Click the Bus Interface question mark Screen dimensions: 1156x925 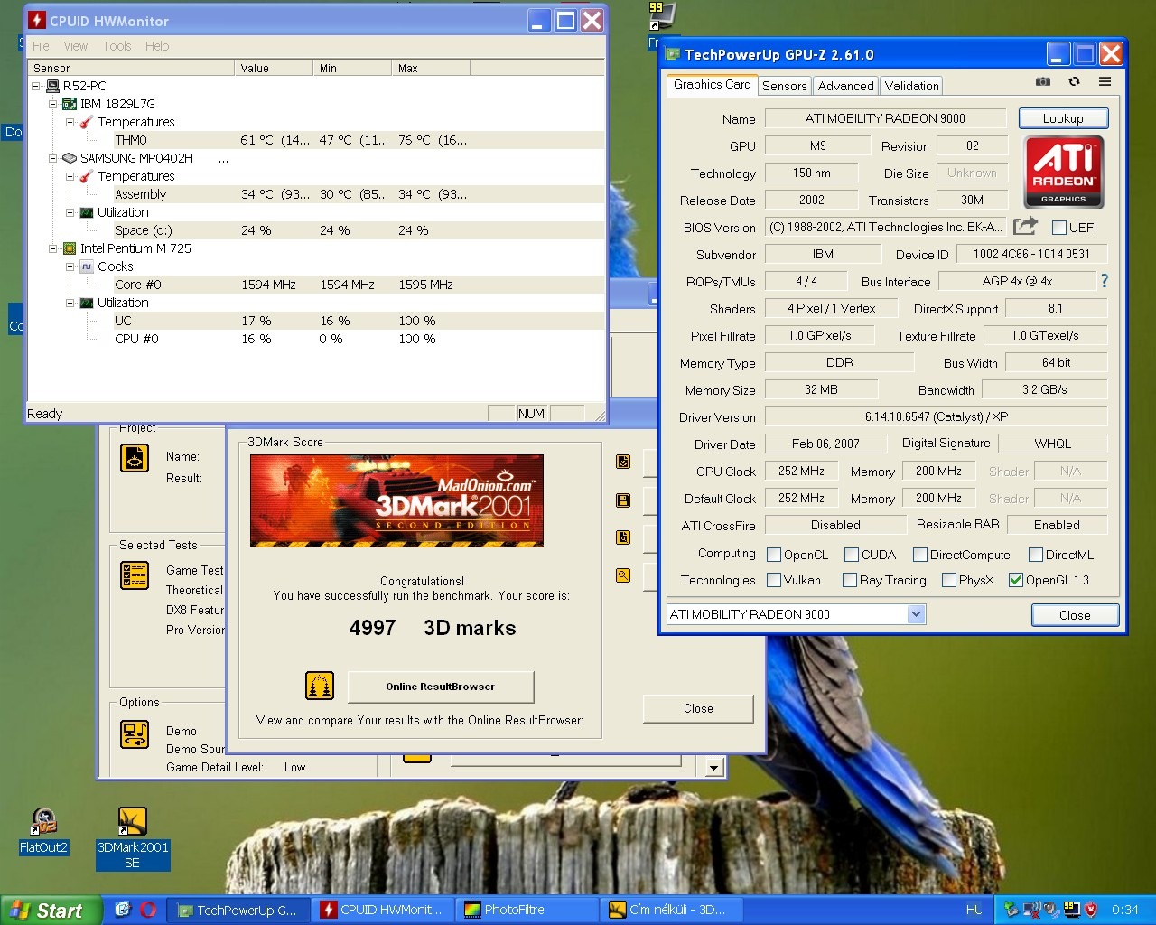pos(1104,281)
